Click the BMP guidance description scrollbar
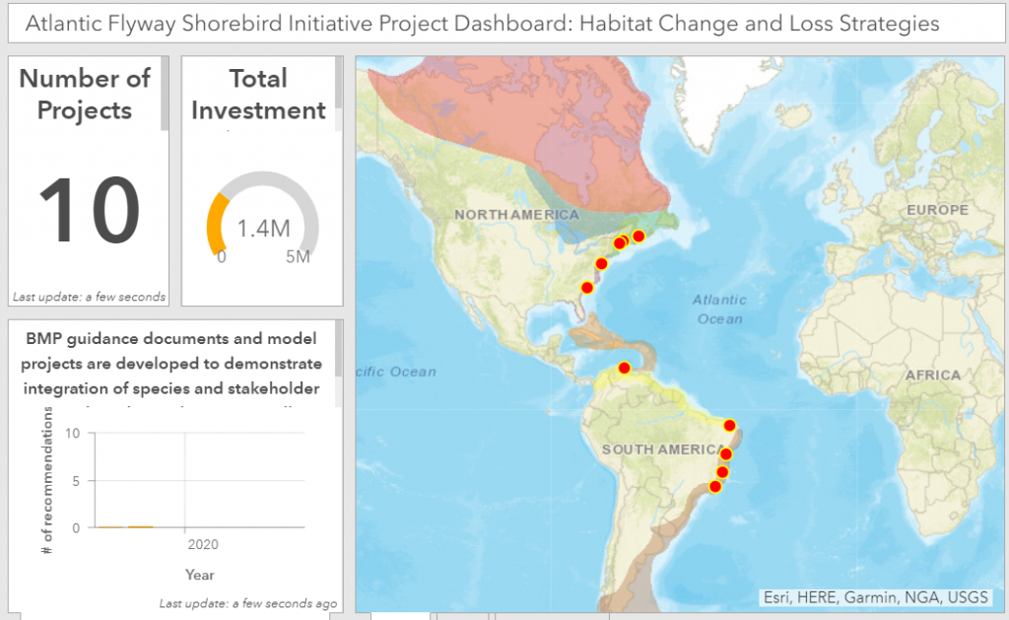The height and width of the screenshot is (620, 1009). (x=339, y=348)
